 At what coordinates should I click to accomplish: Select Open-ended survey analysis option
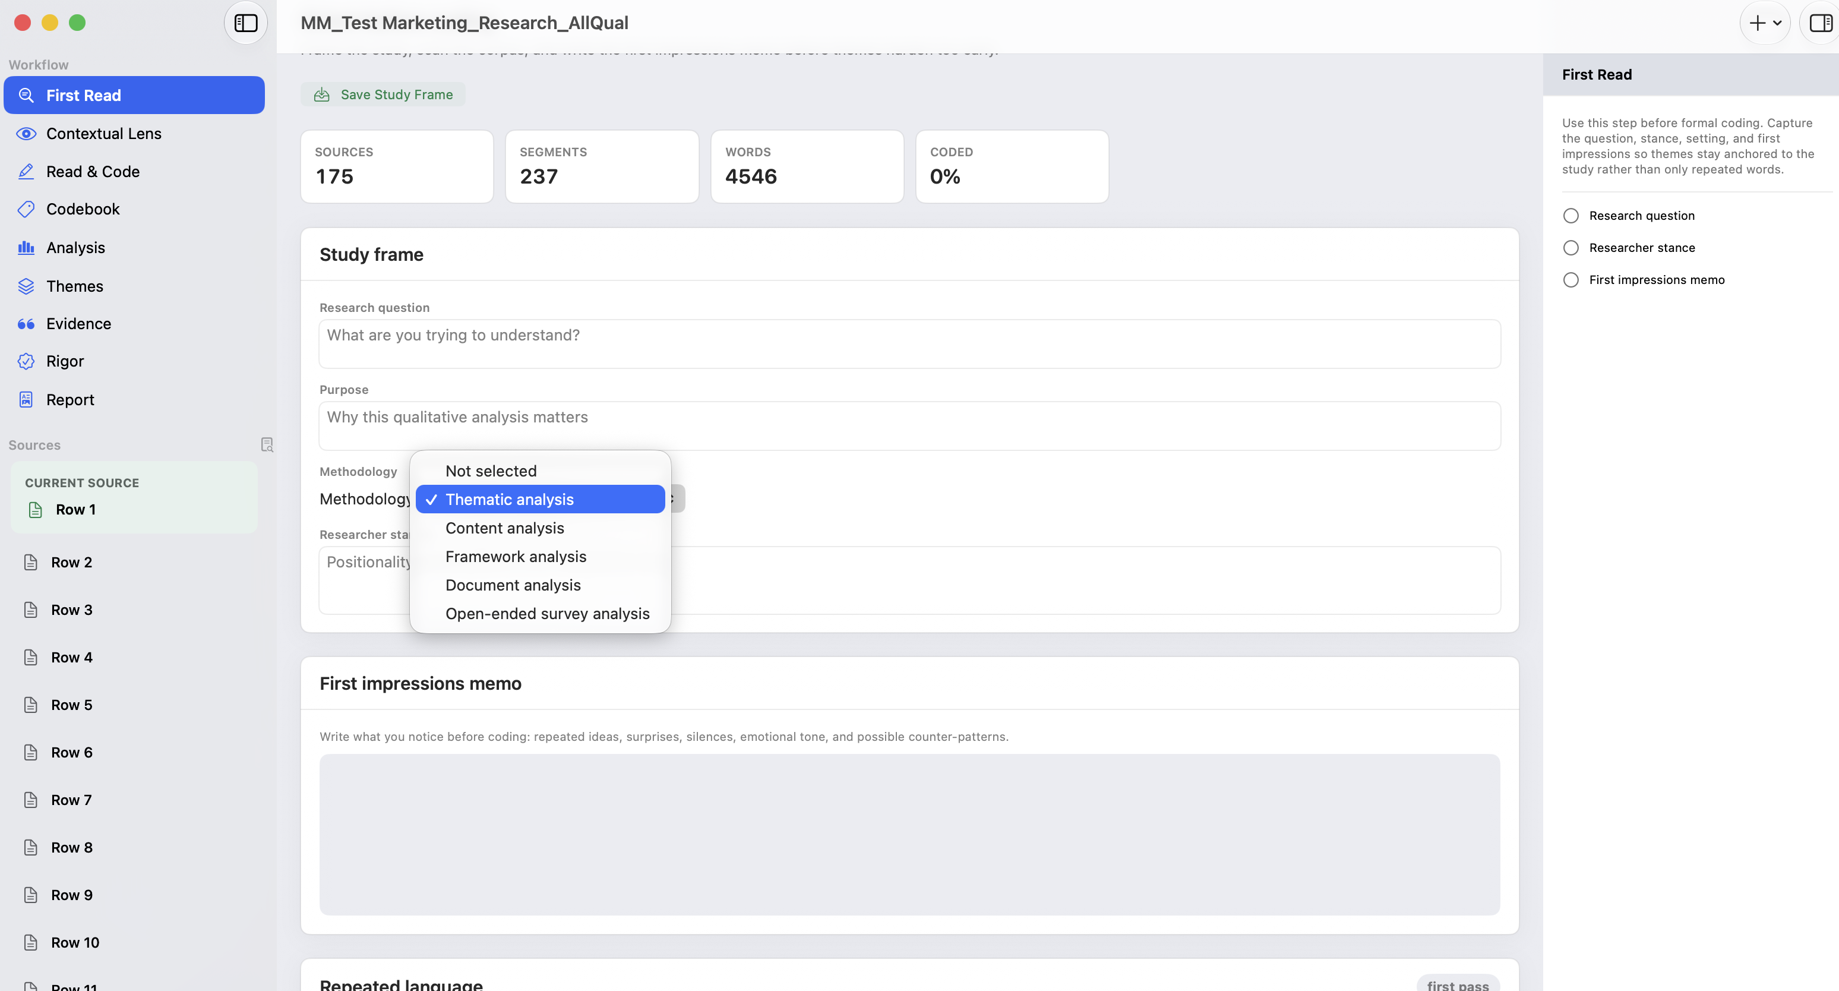pyautogui.click(x=541, y=614)
